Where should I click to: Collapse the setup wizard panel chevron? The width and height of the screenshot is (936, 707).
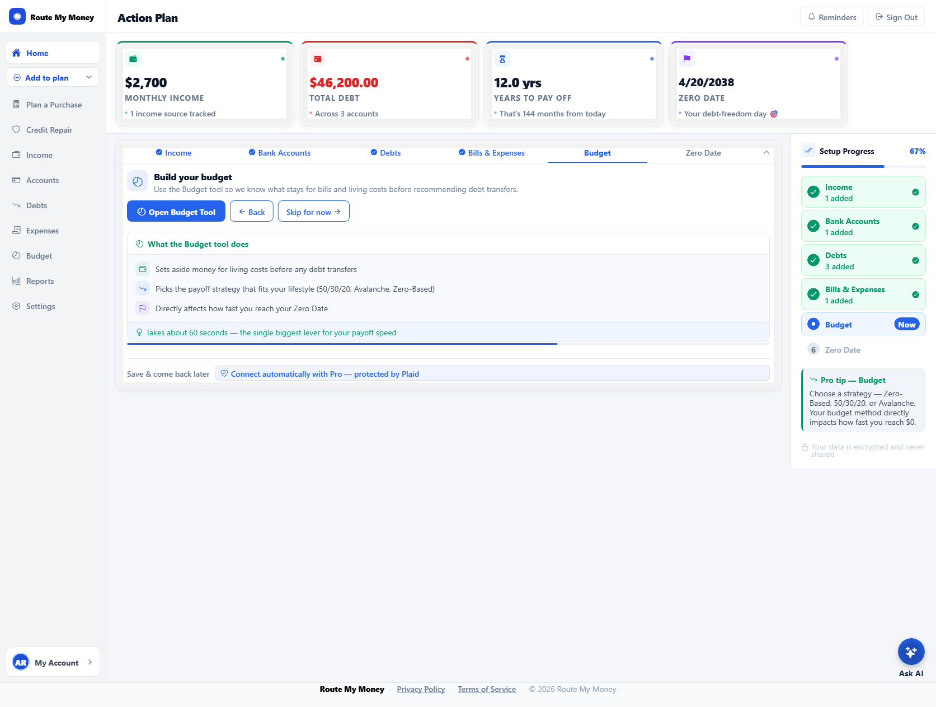766,152
